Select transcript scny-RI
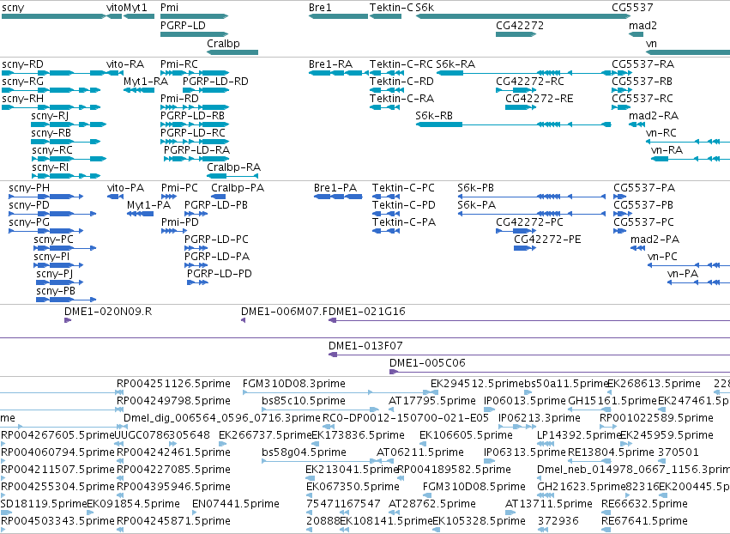This screenshot has height=534, width=730. 51,167
